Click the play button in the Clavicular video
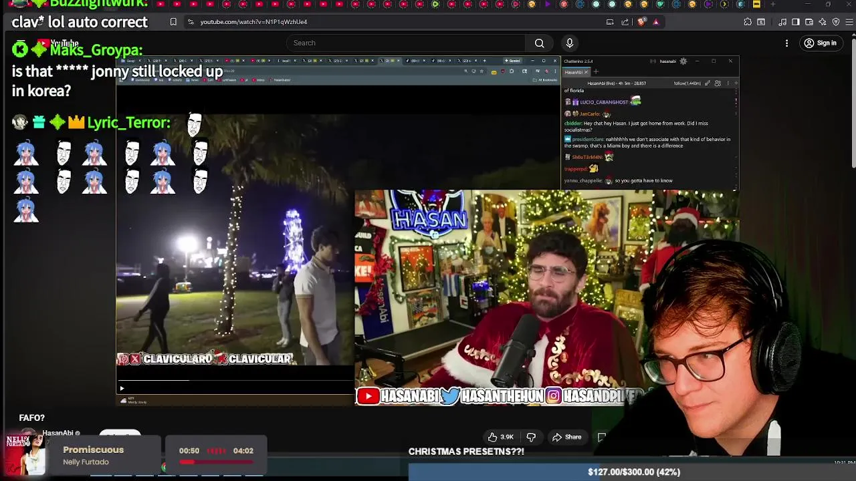 tap(122, 388)
